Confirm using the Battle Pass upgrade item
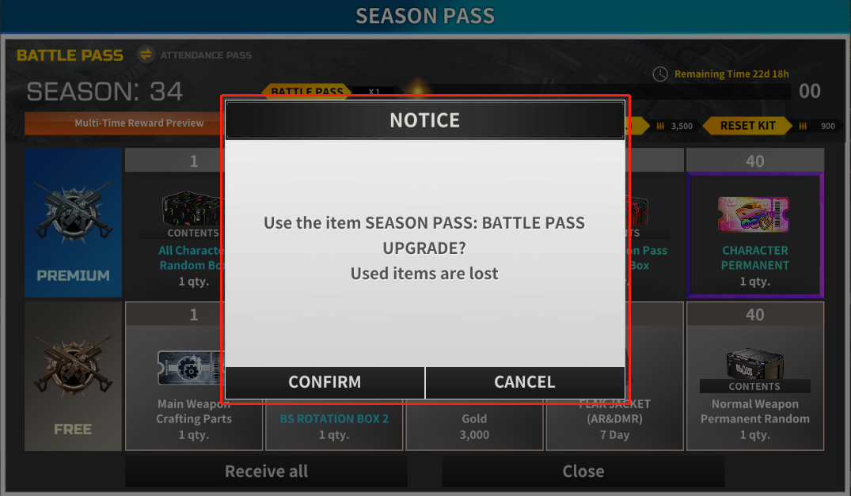Image resolution: width=851 pixels, height=496 pixels. pos(325,382)
